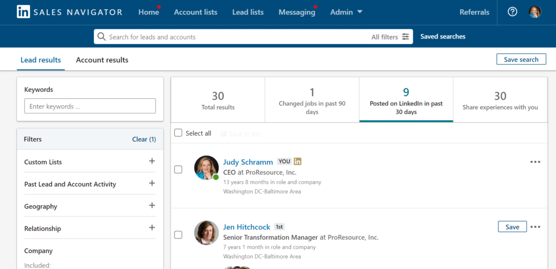Clear the applied filter
This screenshot has width=556, height=269.
click(144, 139)
